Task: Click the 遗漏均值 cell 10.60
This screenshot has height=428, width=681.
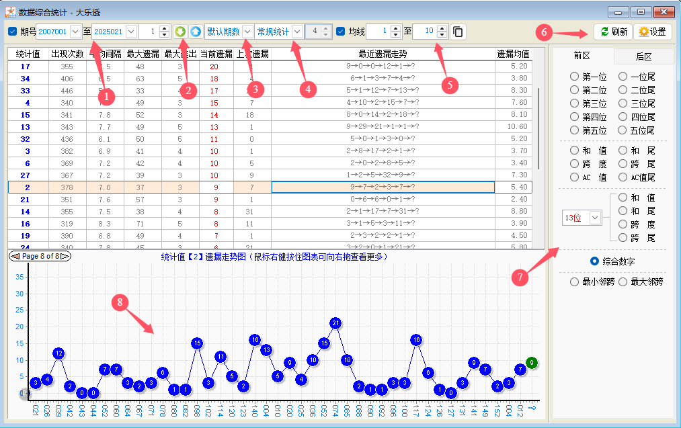Action: [x=513, y=127]
